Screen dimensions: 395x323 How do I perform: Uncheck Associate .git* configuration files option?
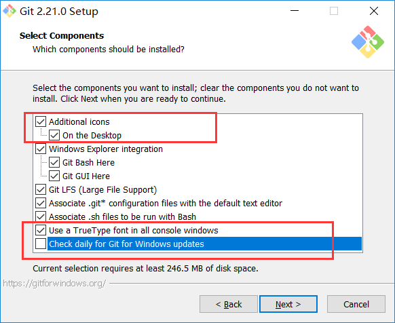[41, 203]
